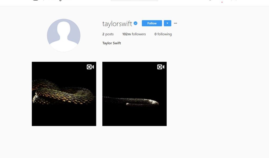
Task: Click the video camera icon on snake tail post
Action: pos(161,67)
